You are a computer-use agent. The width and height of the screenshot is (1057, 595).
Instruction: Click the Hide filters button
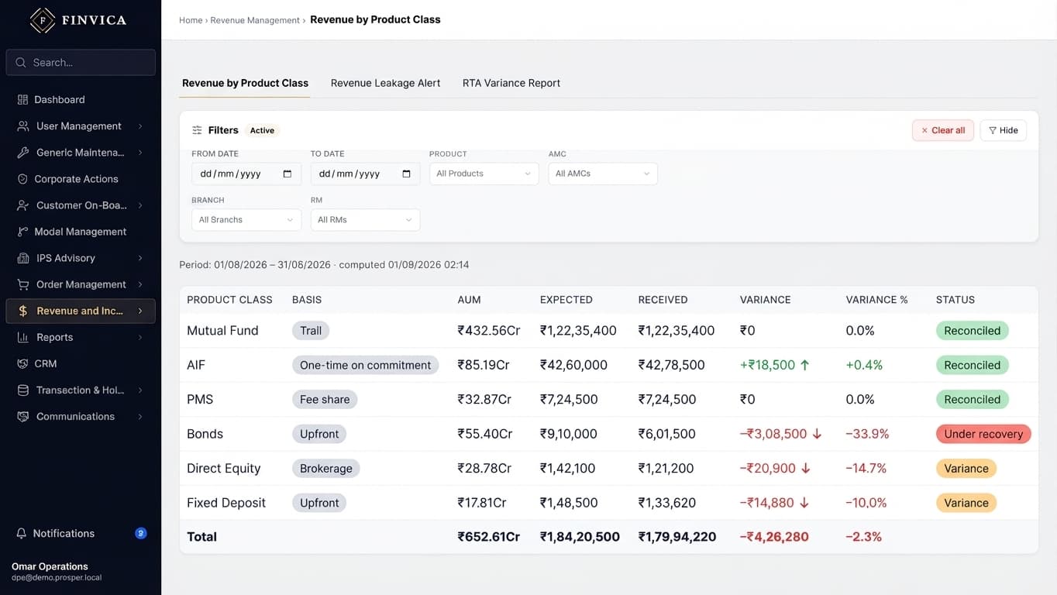(x=1003, y=130)
